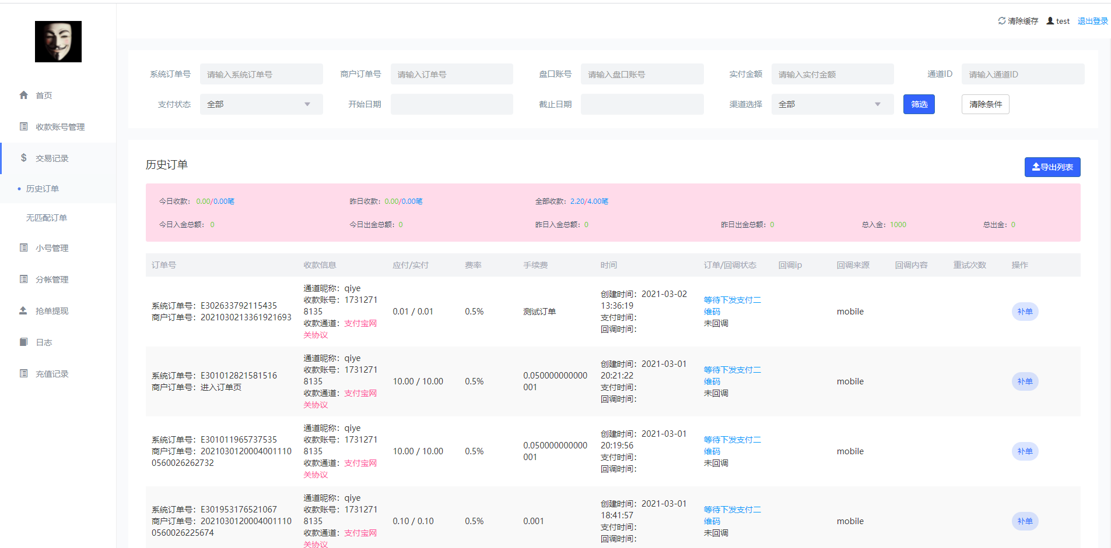Viewport: 1111px width, 548px height.
Task: Click the upload icon for 抢单提现
Action: point(23,310)
